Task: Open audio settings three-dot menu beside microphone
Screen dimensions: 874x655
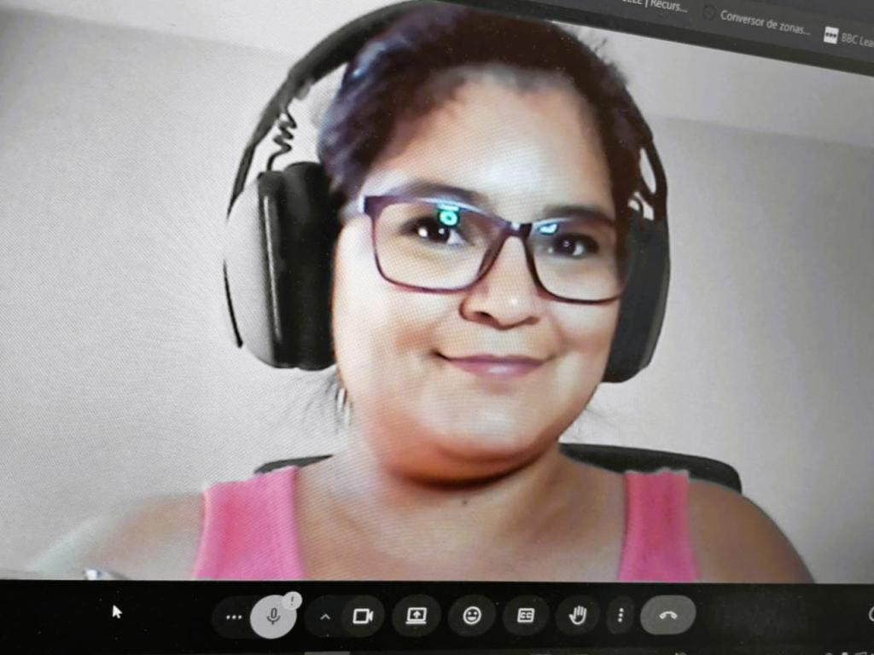Action: click(x=233, y=617)
